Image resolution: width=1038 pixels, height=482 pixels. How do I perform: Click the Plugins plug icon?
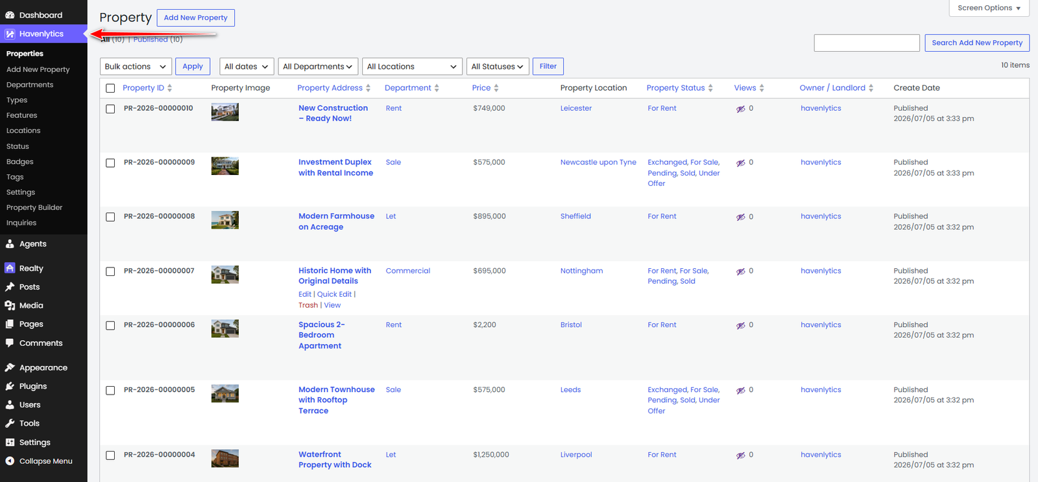10,386
